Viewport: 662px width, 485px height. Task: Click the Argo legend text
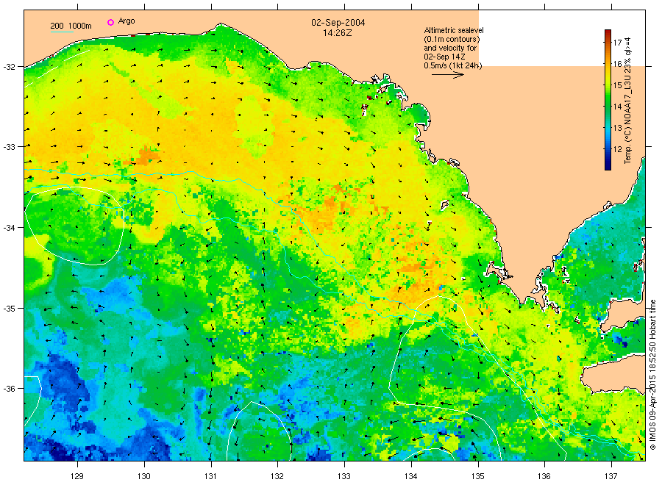tap(127, 22)
